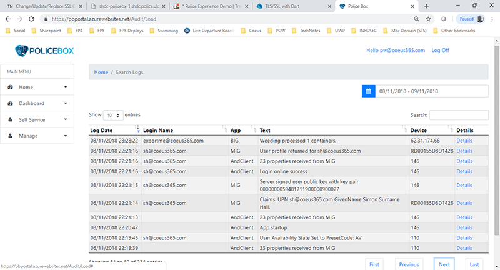Click the calendar icon beside date range
The image size is (500, 270).
(x=368, y=91)
